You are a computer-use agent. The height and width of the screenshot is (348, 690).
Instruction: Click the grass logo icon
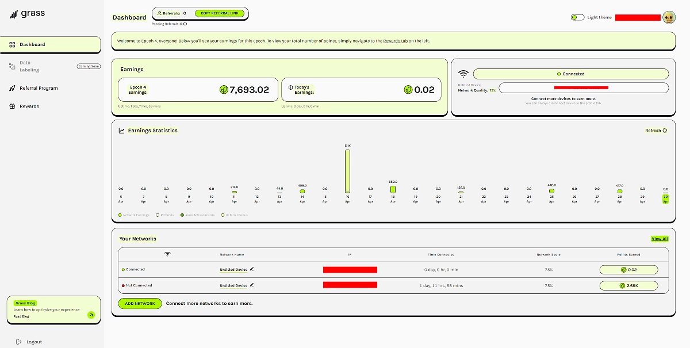pyautogui.click(x=13, y=14)
